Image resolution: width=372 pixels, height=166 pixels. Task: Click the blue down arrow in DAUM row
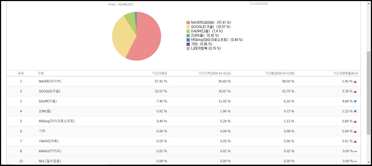[355, 102]
